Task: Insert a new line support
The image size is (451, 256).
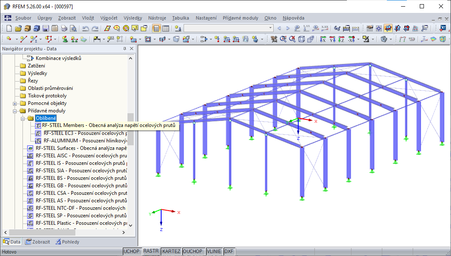Action: (x=75, y=39)
